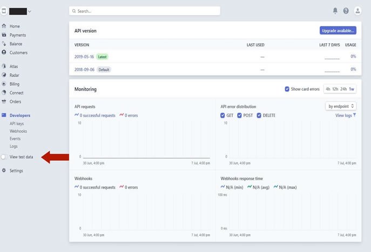Disable the DELETE method checkbox
This screenshot has height=252, width=371.
pyautogui.click(x=259, y=115)
